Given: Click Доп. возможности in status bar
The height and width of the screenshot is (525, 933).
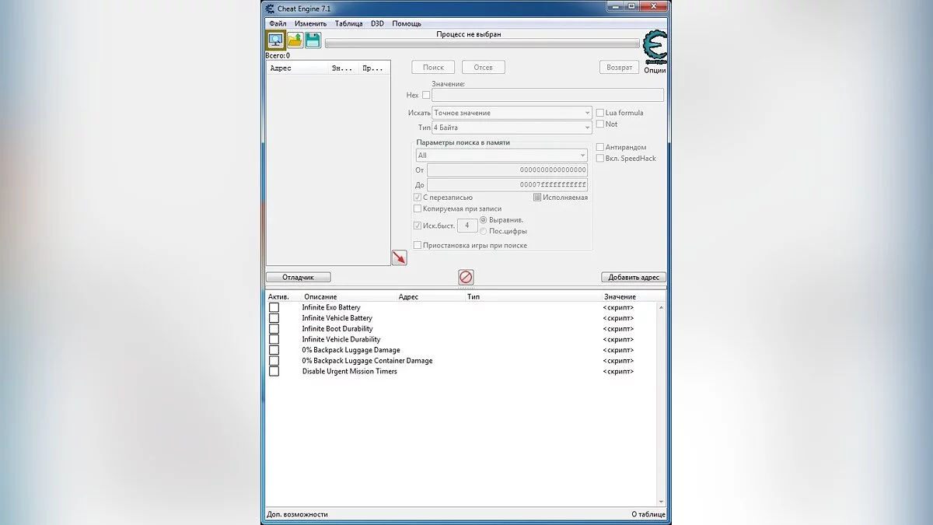Looking at the screenshot, I should pos(297,514).
